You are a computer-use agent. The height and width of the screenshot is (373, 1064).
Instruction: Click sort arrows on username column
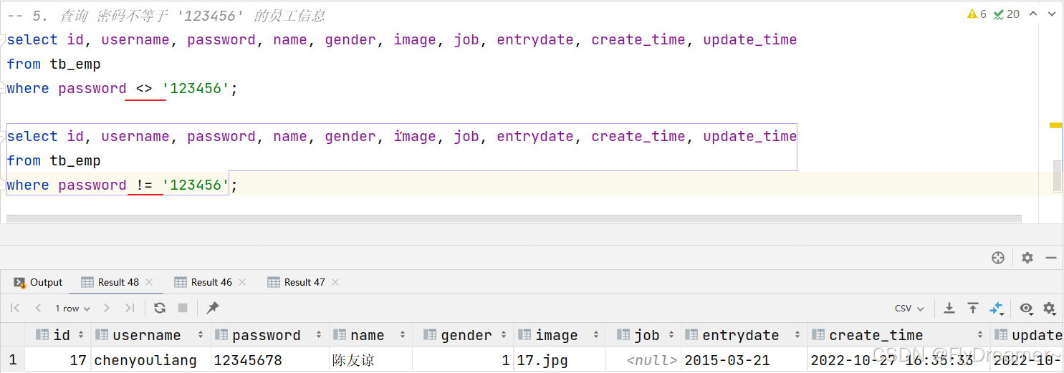(x=202, y=335)
